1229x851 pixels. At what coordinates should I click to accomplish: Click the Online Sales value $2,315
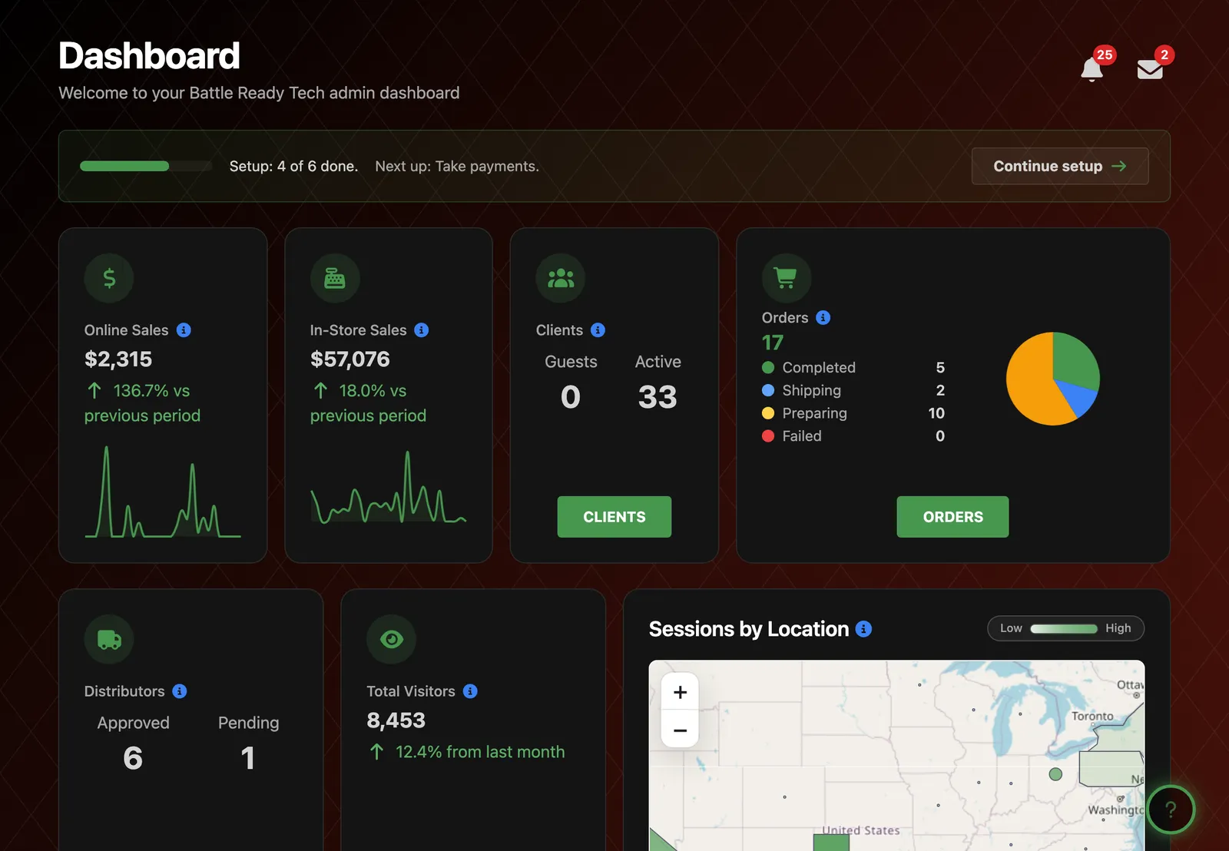pos(118,359)
